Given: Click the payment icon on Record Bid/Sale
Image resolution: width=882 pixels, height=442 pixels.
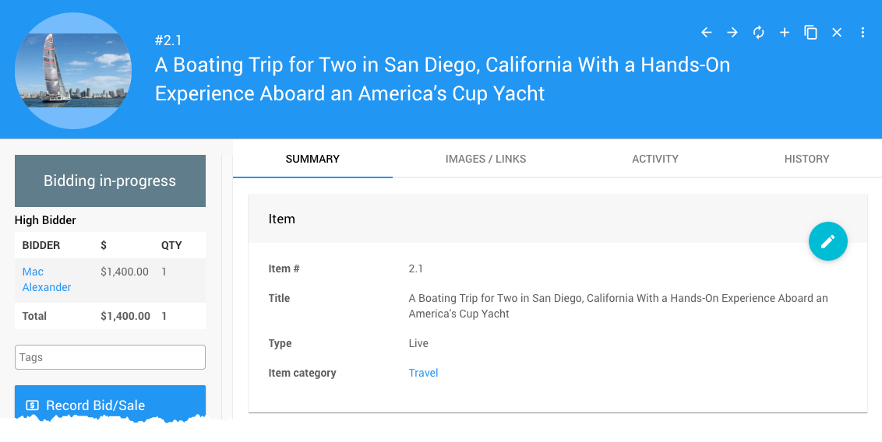Looking at the screenshot, I should [32, 405].
